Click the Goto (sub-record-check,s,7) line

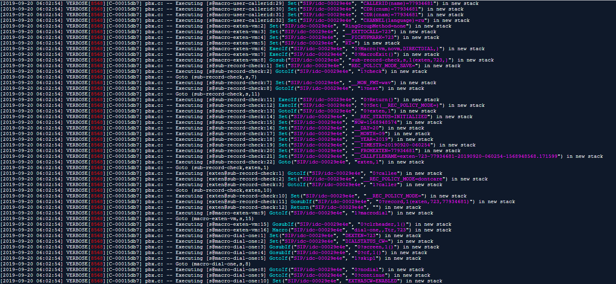tap(216, 77)
